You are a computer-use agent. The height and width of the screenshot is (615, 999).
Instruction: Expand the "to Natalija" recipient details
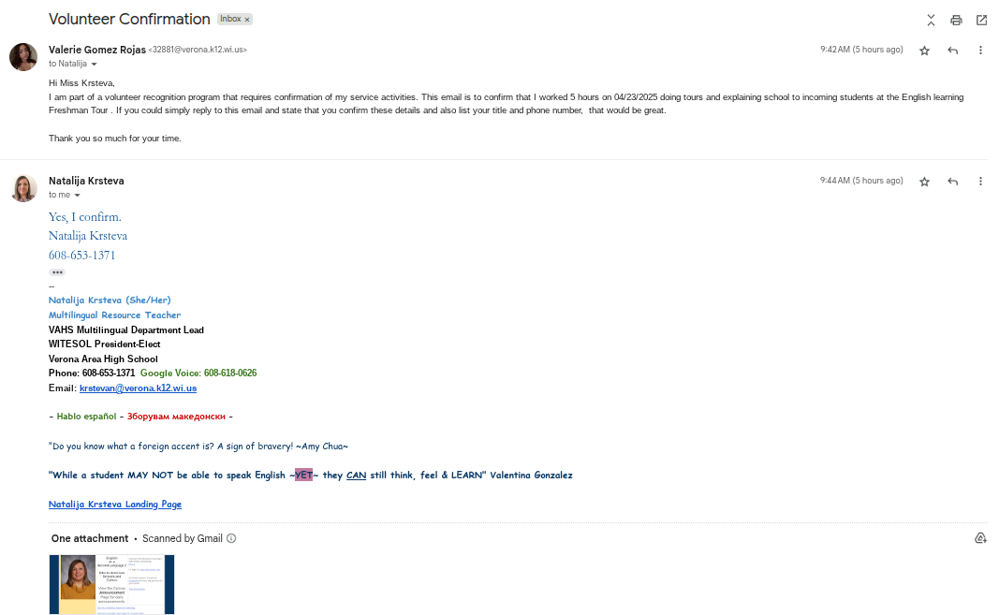(94, 65)
